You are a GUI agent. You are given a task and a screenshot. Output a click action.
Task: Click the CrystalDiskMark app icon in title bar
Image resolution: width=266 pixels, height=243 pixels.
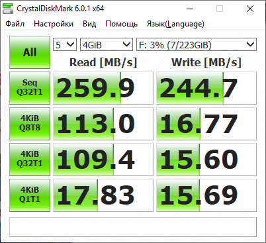point(8,9)
